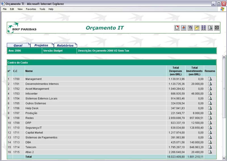227x161 pixels.
Task: Click the value 2.659.698,79
Action: pos(176,118)
